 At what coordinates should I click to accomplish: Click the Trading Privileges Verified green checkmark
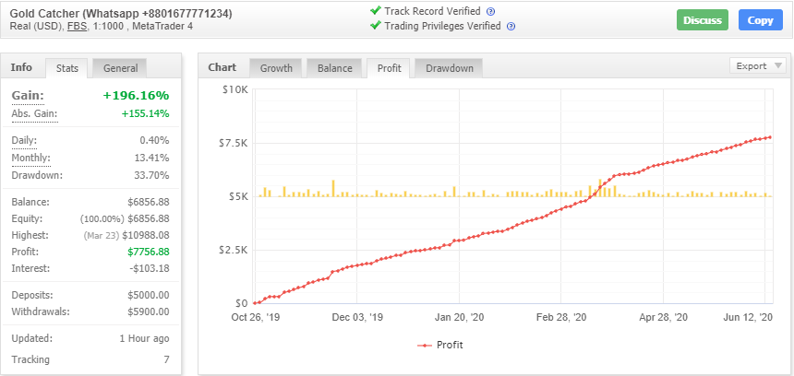(x=375, y=25)
